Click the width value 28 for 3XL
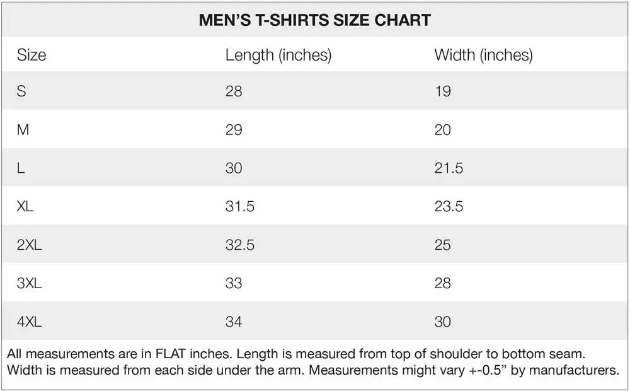630x391 pixels. pos(443,284)
